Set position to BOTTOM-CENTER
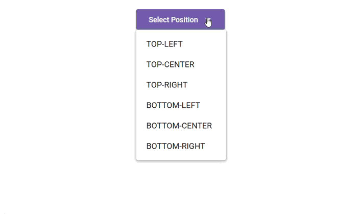The width and height of the screenshot is (361, 214). point(179,126)
